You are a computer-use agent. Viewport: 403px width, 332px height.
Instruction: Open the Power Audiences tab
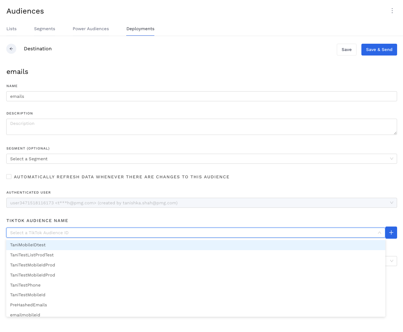point(91,29)
